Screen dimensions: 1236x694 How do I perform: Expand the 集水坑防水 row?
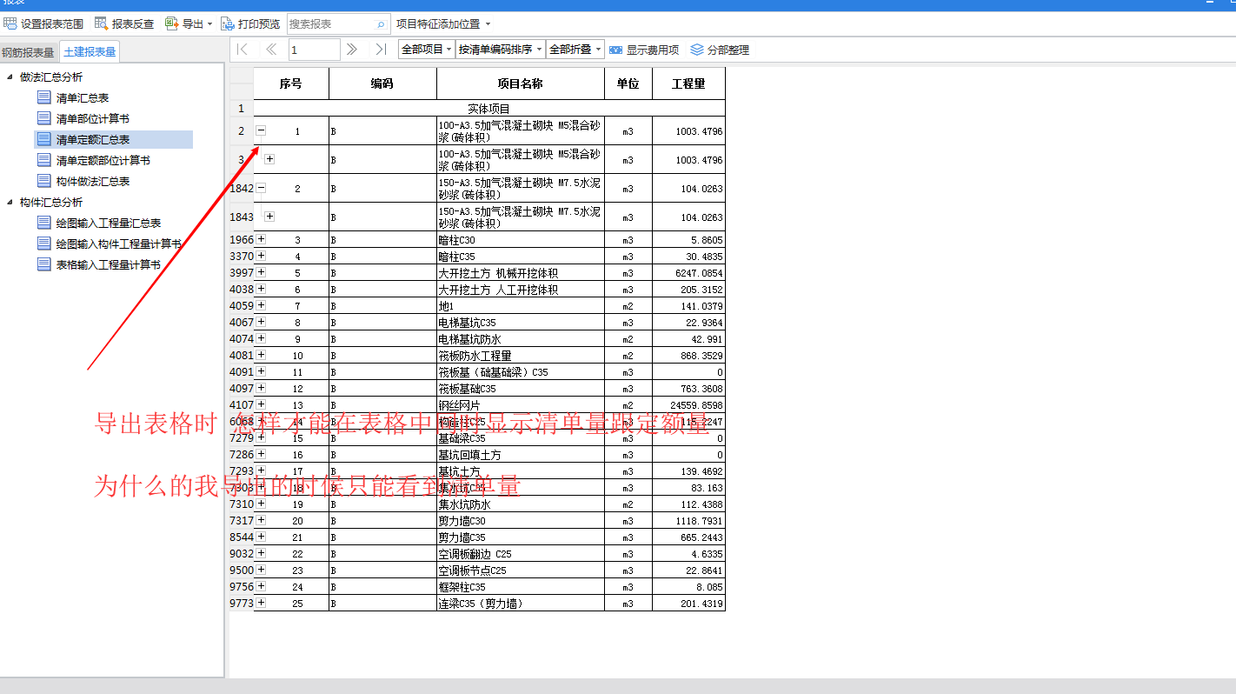[x=261, y=504]
